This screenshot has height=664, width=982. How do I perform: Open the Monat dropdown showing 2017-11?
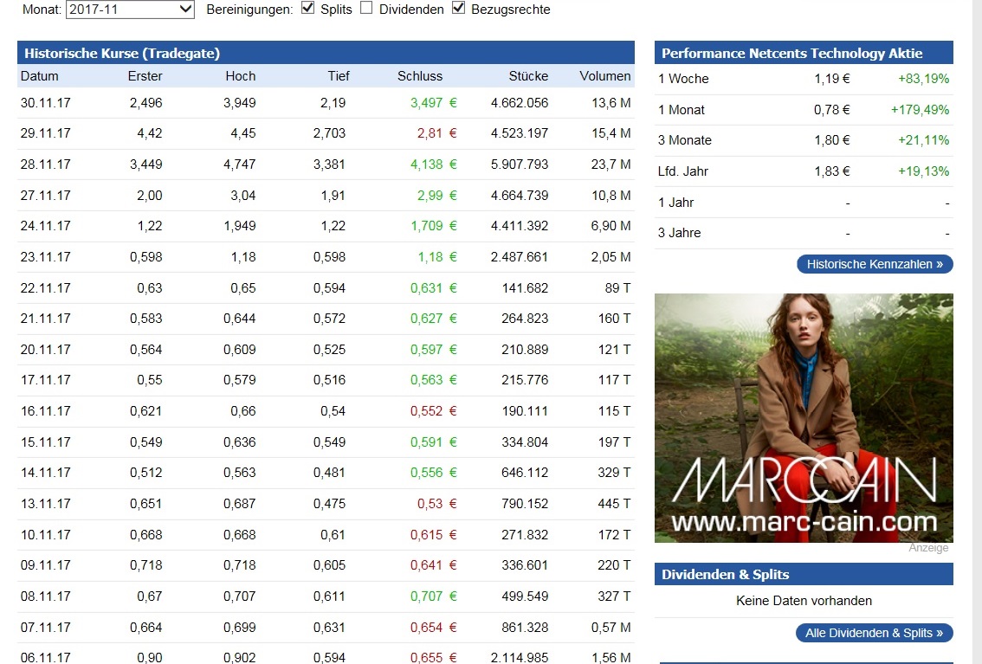[130, 10]
